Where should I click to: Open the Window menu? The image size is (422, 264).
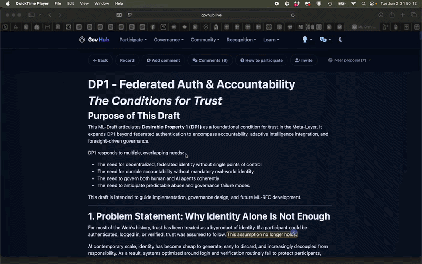tap(102, 4)
